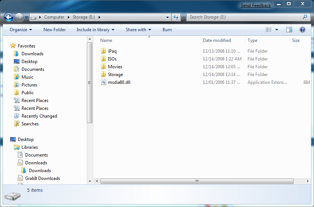Click the horizontal scroll left arrow
The image size is (314, 207).
point(97,181)
